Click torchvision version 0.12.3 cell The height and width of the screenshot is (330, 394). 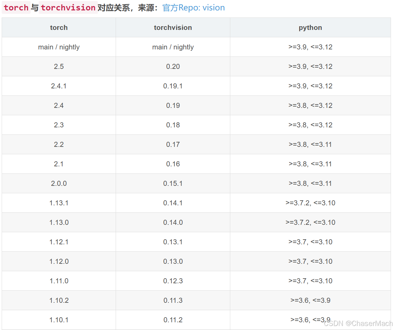coord(173,281)
